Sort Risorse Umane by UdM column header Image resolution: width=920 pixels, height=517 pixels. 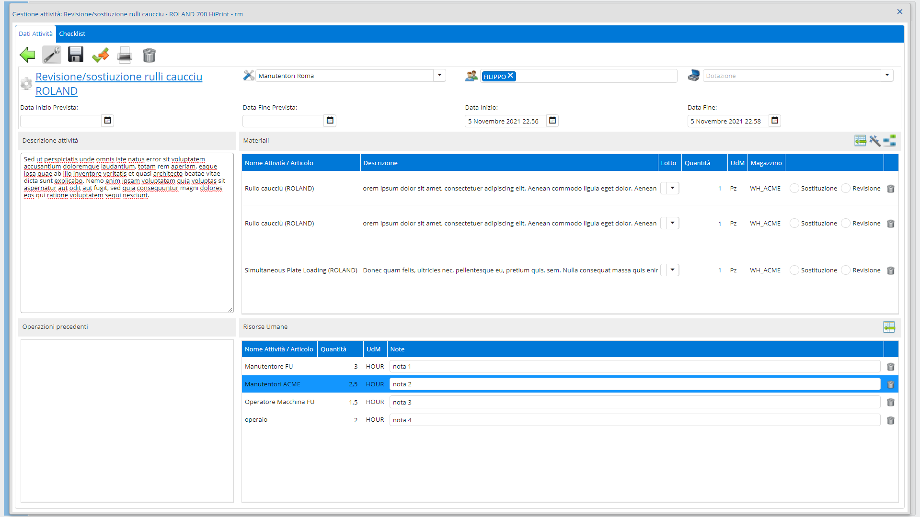pyautogui.click(x=375, y=349)
